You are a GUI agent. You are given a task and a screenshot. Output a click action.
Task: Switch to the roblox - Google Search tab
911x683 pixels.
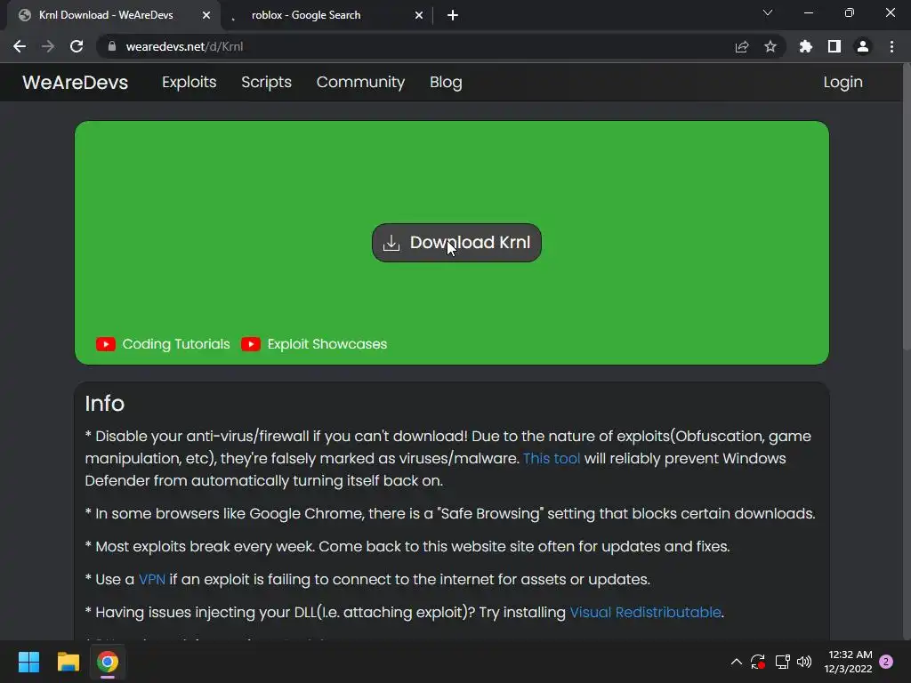click(x=327, y=15)
